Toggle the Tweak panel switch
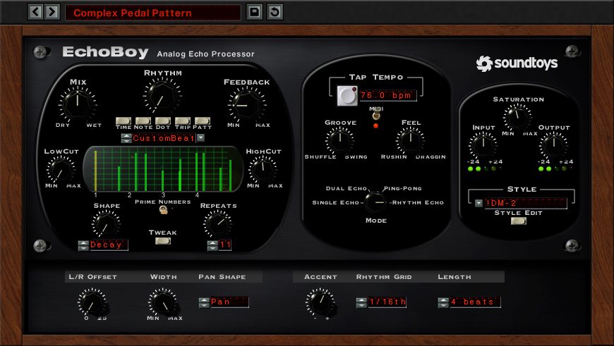614x346 pixels. (163, 241)
